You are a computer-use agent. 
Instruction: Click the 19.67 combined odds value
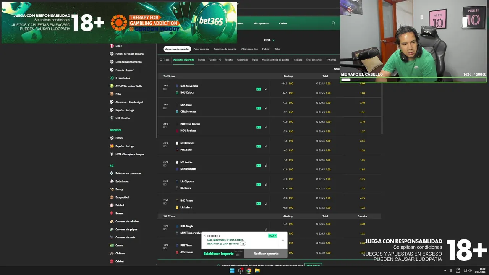[x=272, y=236]
